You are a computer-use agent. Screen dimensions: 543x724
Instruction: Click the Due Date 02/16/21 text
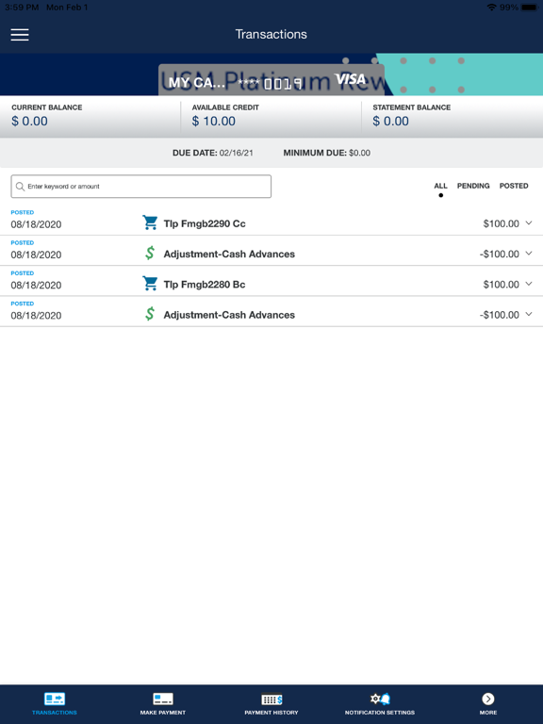(213, 153)
